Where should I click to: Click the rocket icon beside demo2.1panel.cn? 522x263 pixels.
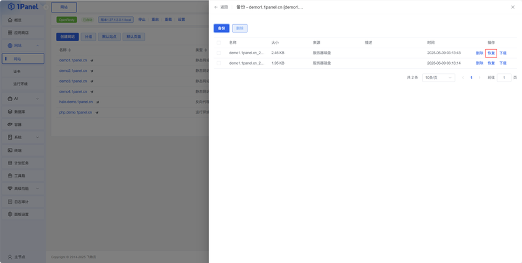(x=91, y=71)
